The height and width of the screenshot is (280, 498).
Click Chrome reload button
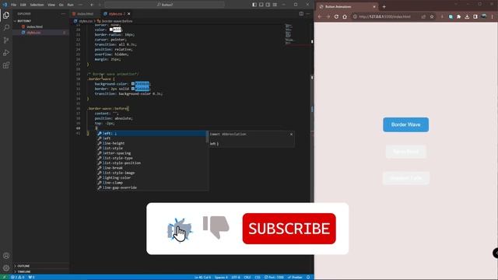point(336,16)
